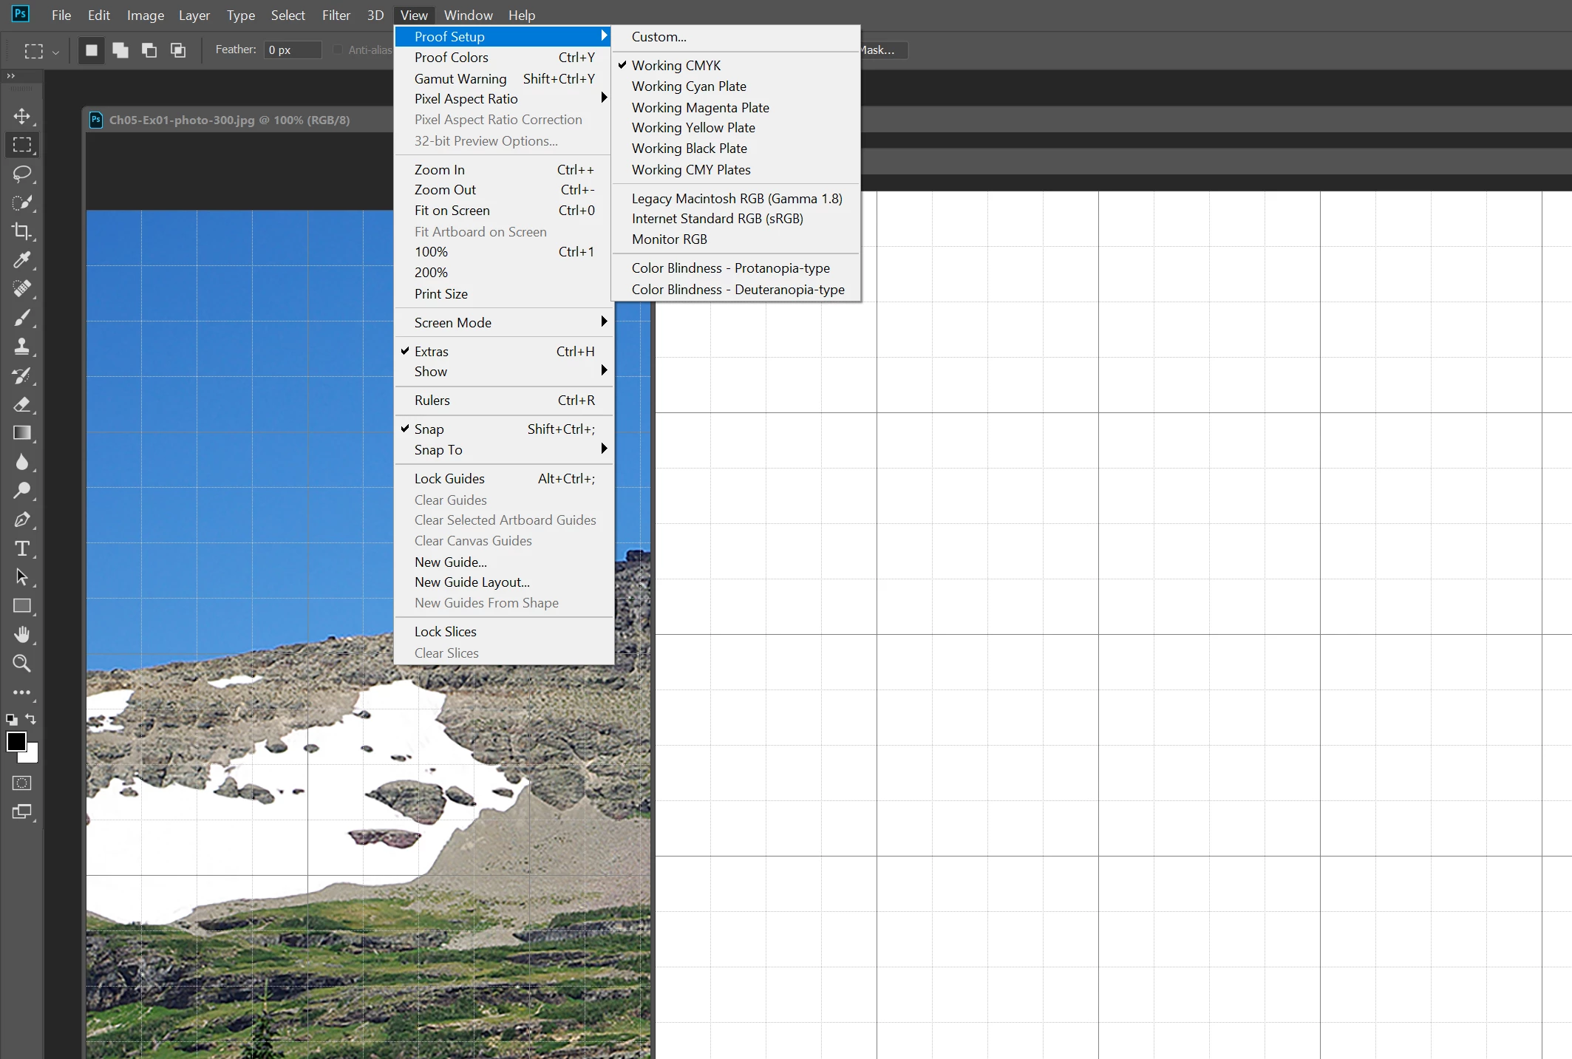Select the Clone Stamp tool
The height and width of the screenshot is (1059, 1572).
tap(22, 347)
